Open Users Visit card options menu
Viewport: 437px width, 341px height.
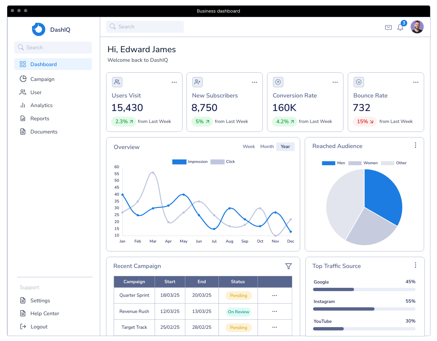174,82
